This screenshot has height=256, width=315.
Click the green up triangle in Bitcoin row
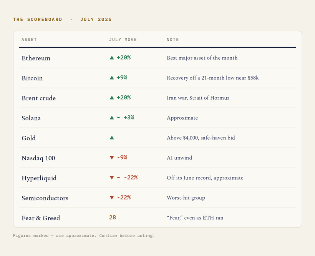(x=112, y=78)
